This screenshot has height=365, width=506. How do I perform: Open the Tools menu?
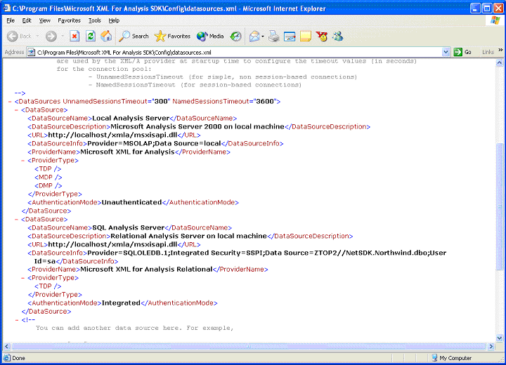click(x=95, y=20)
